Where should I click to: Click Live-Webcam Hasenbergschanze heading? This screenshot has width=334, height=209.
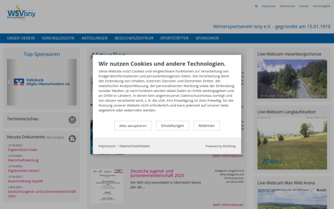289,54
